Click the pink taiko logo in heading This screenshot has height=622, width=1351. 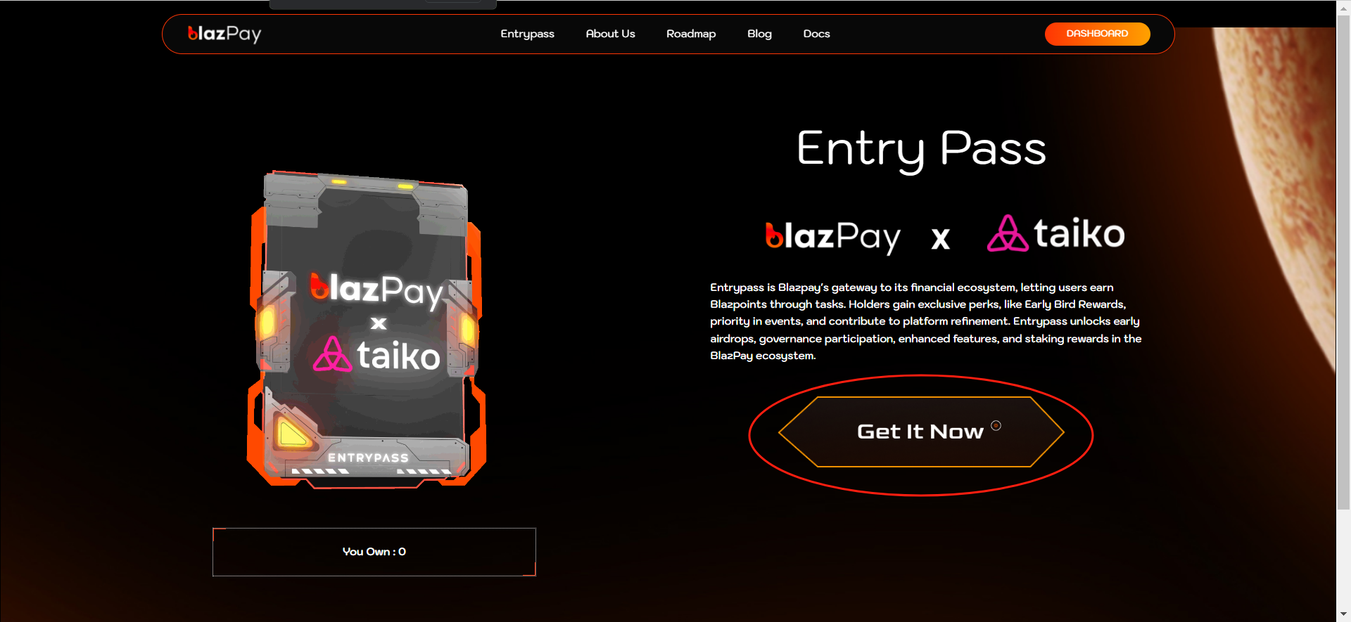[1055, 233]
